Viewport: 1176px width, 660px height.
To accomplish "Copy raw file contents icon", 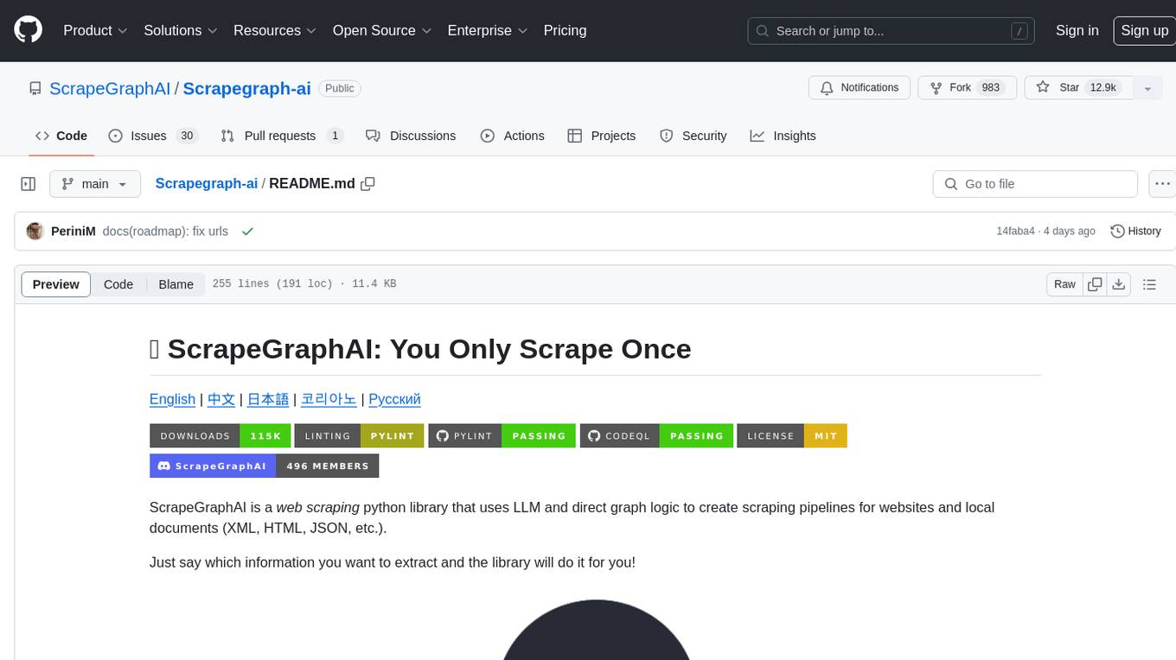I will click(1096, 284).
